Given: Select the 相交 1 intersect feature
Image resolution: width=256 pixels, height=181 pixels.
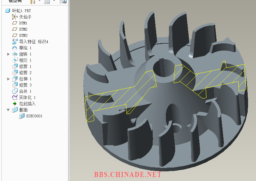Looking at the screenshot, I should pyautogui.click(x=25, y=60).
